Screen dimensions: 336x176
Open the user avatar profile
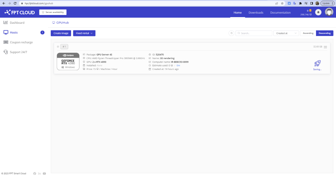(329, 12)
